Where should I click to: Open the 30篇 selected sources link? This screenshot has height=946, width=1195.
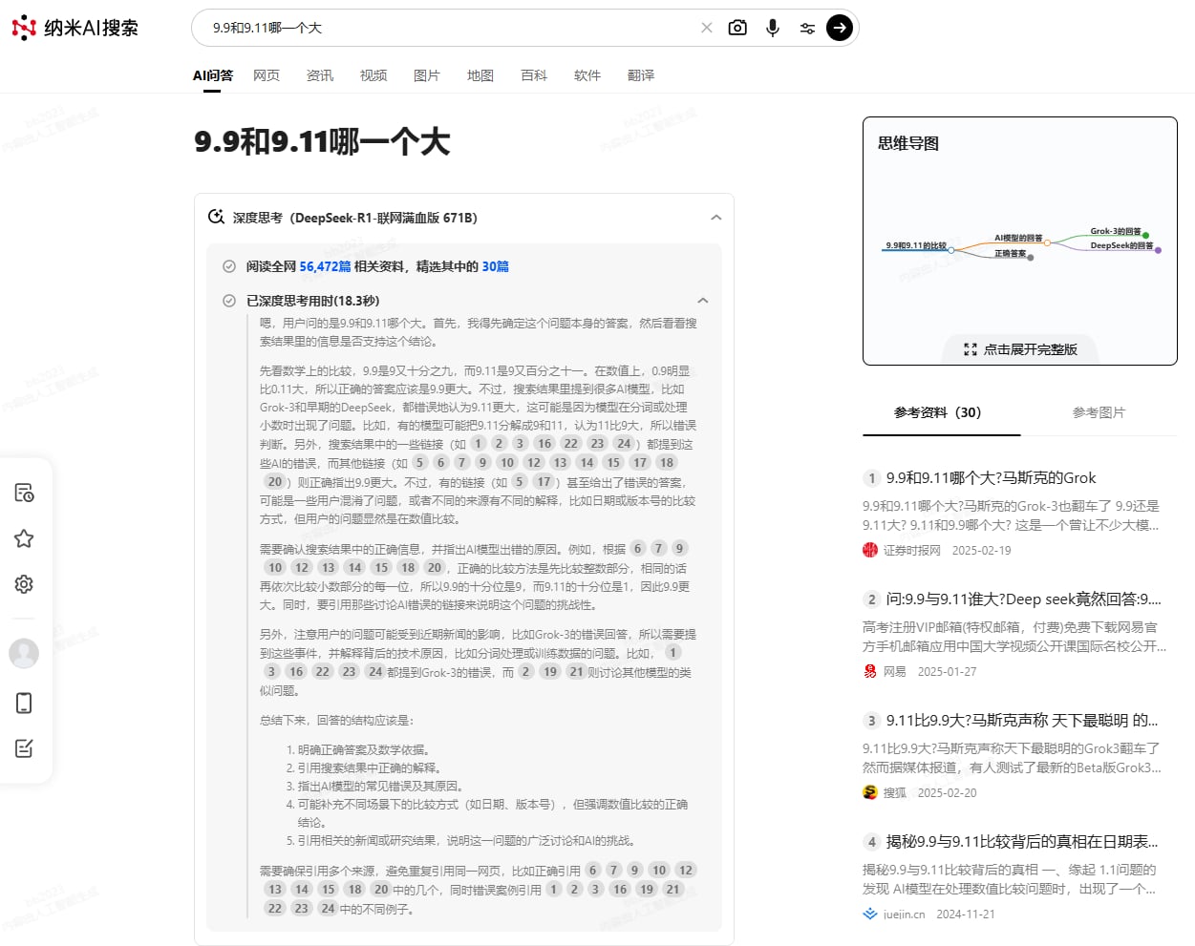coord(495,266)
